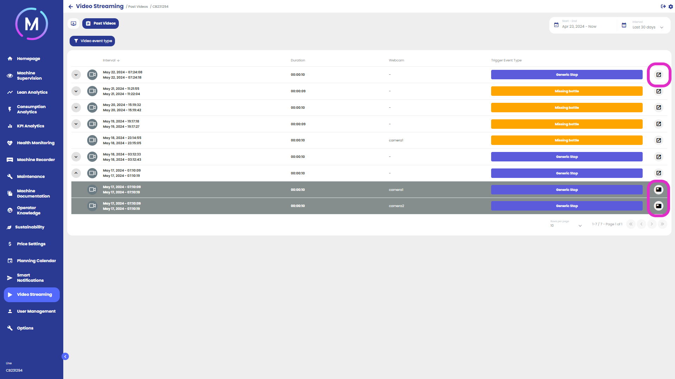Click the live video view icon
The width and height of the screenshot is (675, 379).
[x=73, y=24]
